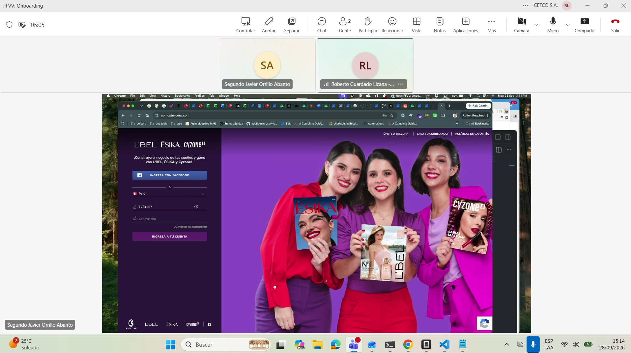Open File Explorer from the taskbar
Viewport: 631px width, 353px height.
(317, 344)
